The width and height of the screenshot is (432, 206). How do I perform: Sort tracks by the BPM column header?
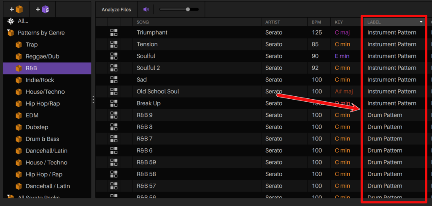(316, 22)
